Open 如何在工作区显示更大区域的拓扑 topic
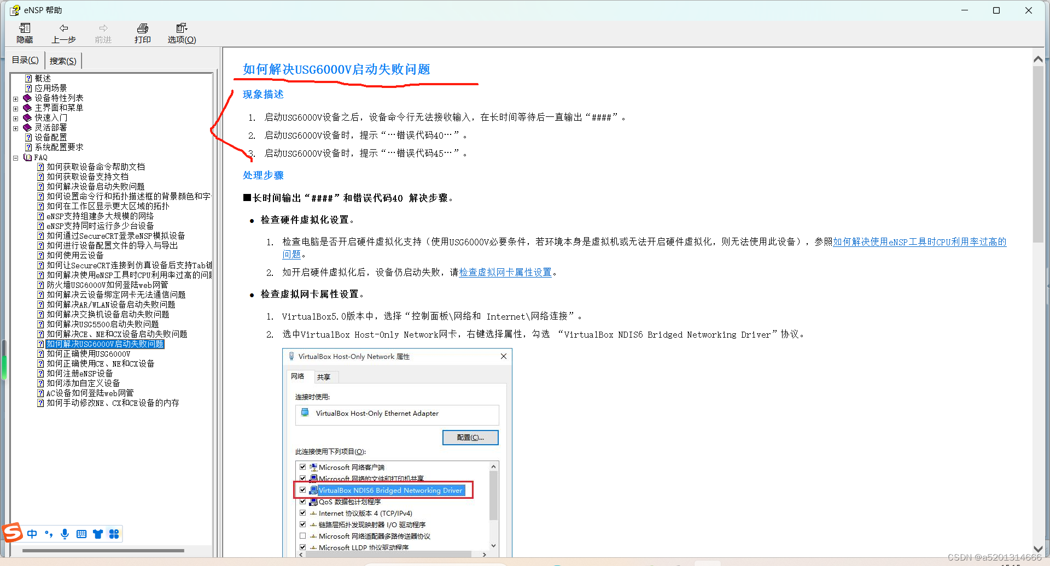The height and width of the screenshot is (566, 1050). click(108, 206)
